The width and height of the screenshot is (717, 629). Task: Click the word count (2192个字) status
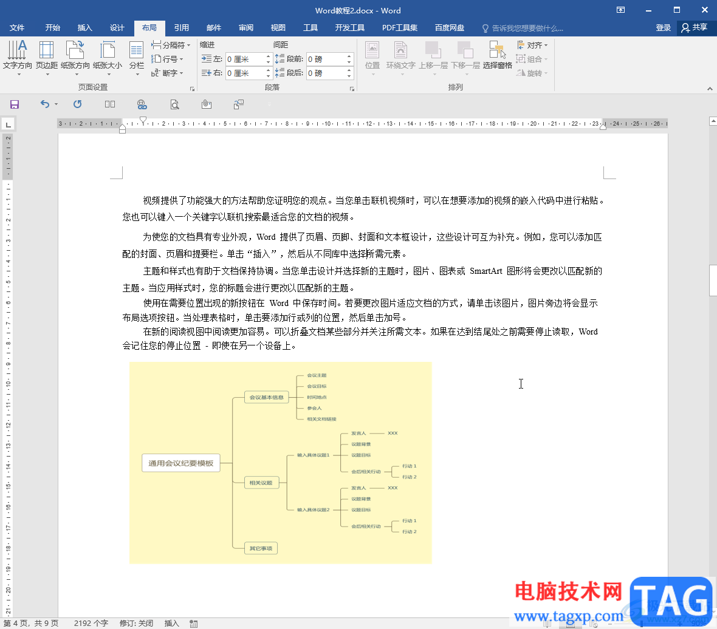pos(91,623)
